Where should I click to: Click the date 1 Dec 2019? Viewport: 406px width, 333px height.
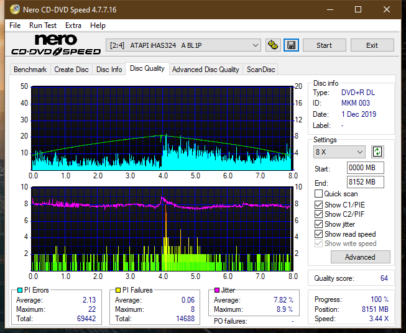(x=359, y=114)
